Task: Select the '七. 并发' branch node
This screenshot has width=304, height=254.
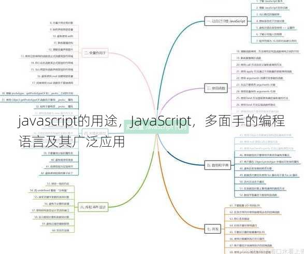Action: (213, 229)
